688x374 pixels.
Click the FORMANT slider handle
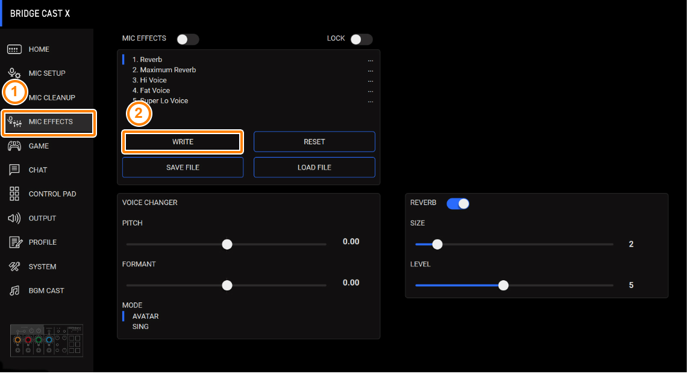tap(227, 286)
